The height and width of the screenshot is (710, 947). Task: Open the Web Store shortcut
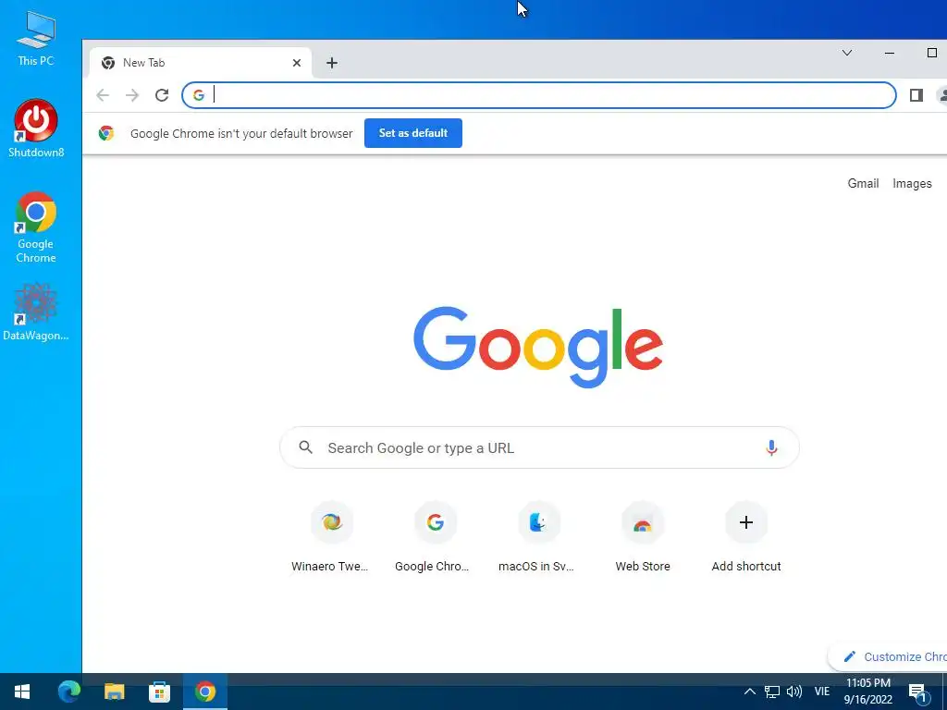[643, 536]
